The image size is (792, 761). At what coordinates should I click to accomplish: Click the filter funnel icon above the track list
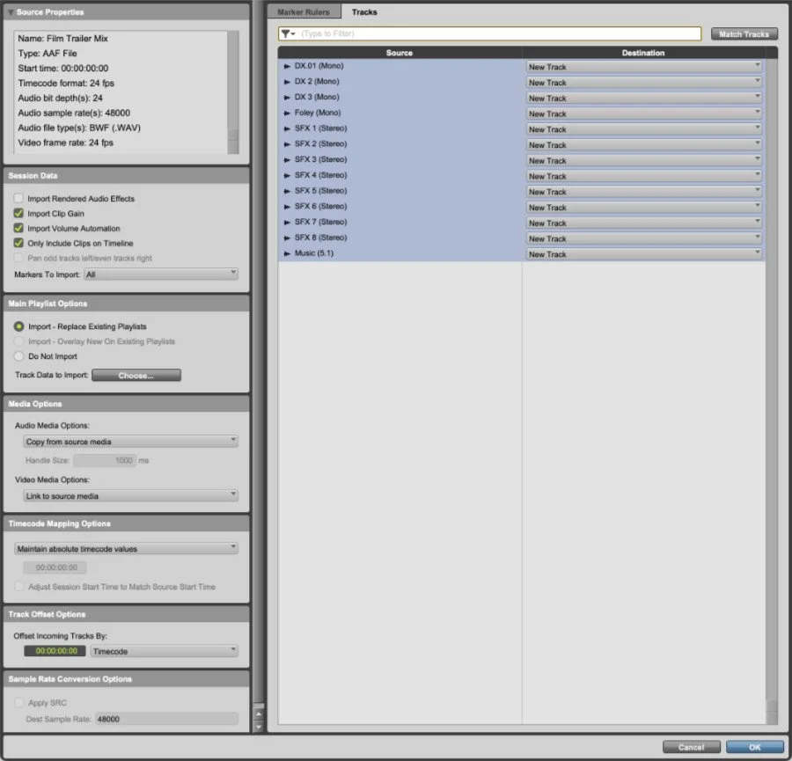[287, 33]
